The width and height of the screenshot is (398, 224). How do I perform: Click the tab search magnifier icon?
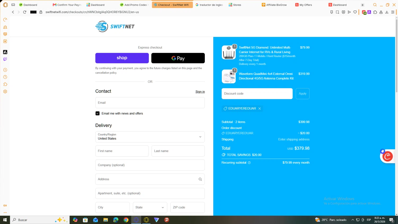tap(375, 5)
